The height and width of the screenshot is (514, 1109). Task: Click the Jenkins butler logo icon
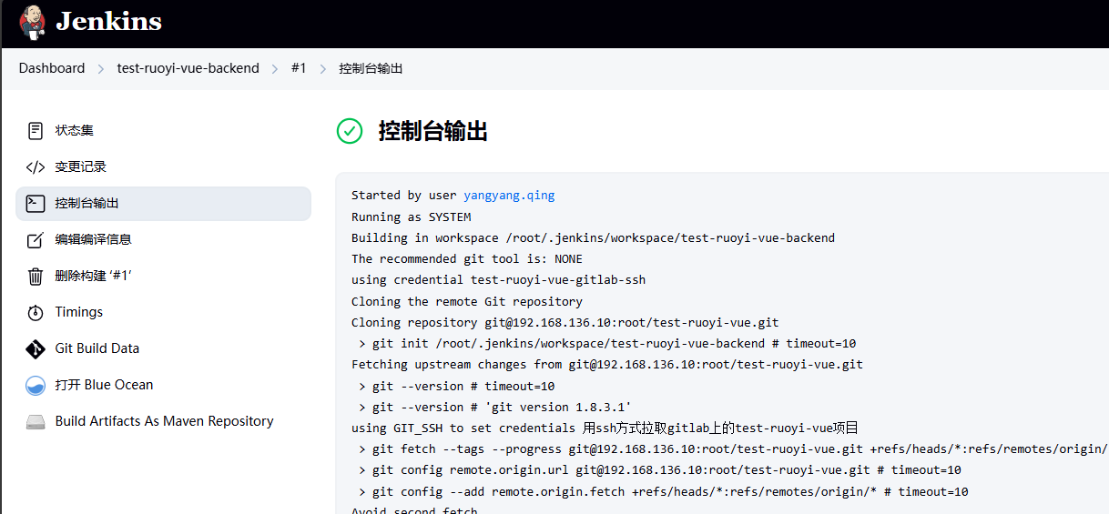[33, 22]
